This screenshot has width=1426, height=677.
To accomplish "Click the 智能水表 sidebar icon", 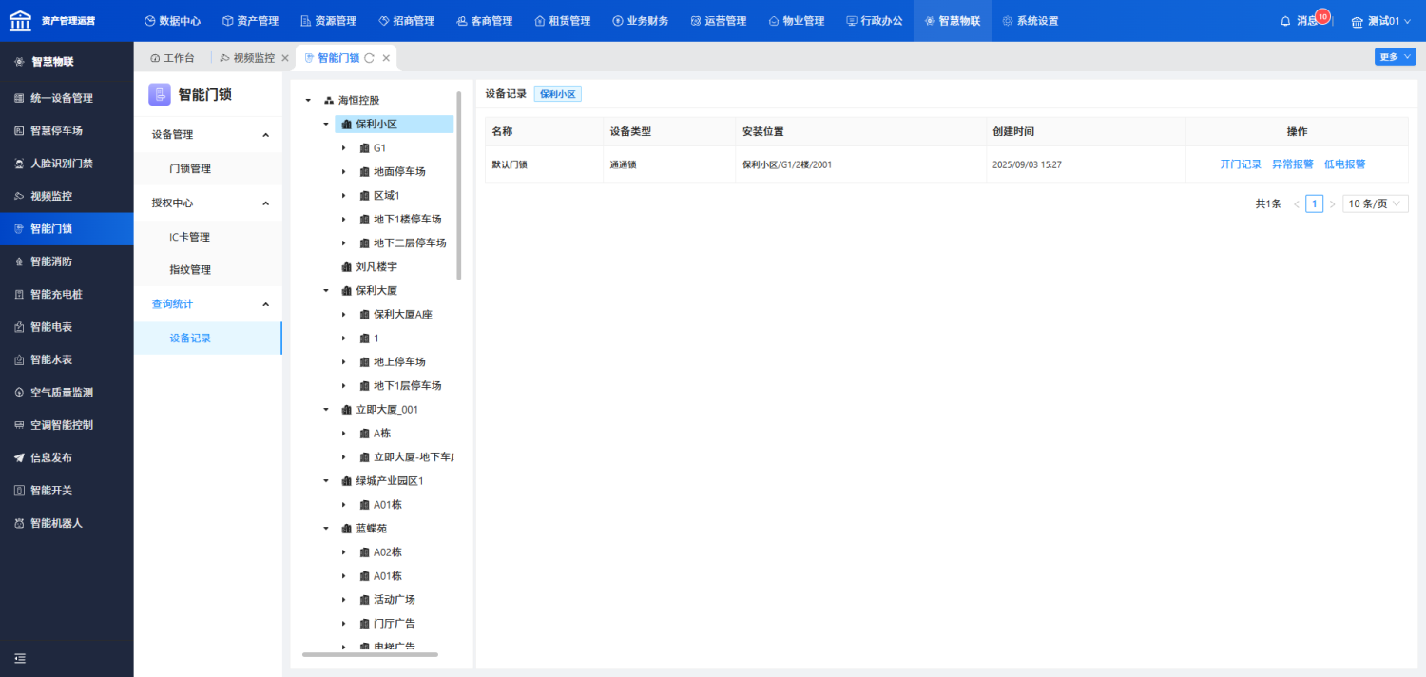I will pos(19,359).
